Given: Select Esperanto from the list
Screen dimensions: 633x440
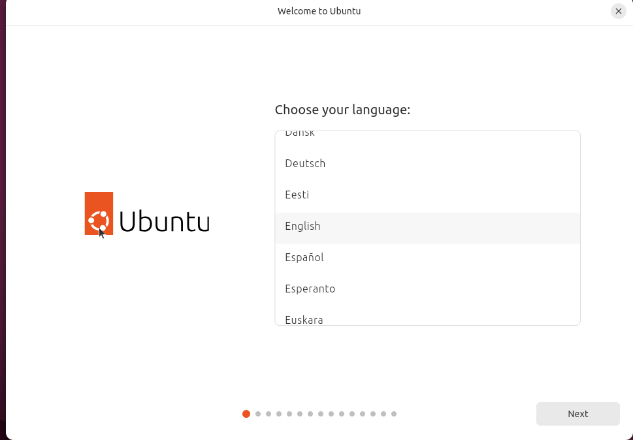Looking at the screenshot, I should click(310, 289).
